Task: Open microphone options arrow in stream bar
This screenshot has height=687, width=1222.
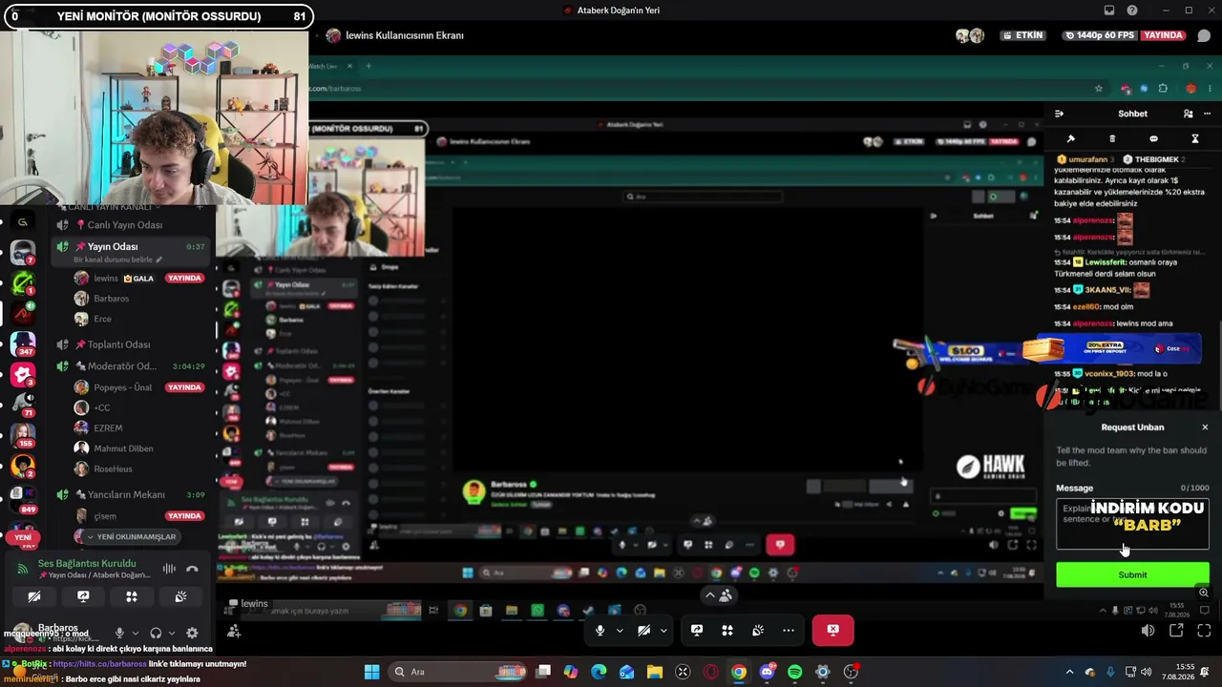Action: [x=620, y=630]
